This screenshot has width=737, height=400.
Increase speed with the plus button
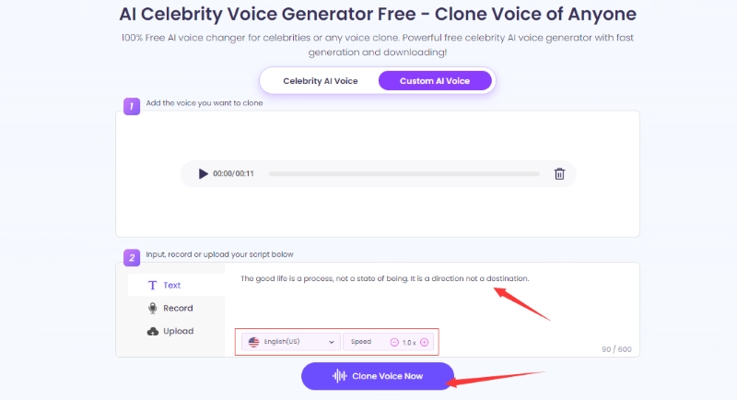point(424,342)
